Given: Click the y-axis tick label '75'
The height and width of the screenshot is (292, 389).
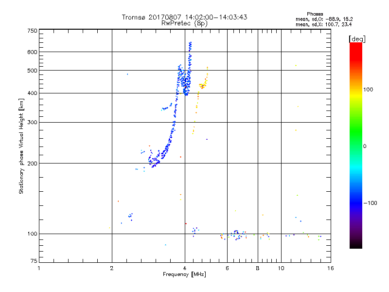Looking at the screenshot, I should point(34,261).
